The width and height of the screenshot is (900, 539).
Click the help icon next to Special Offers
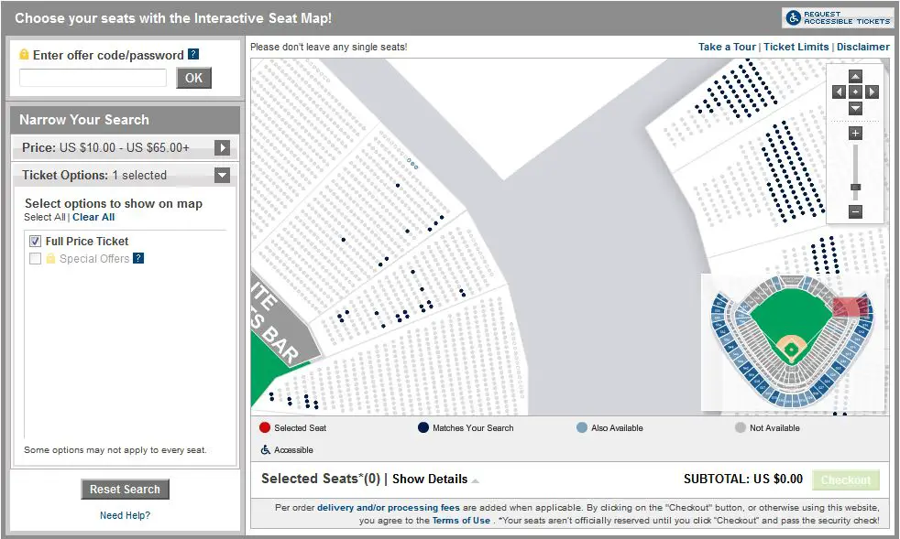coord(138,259)
